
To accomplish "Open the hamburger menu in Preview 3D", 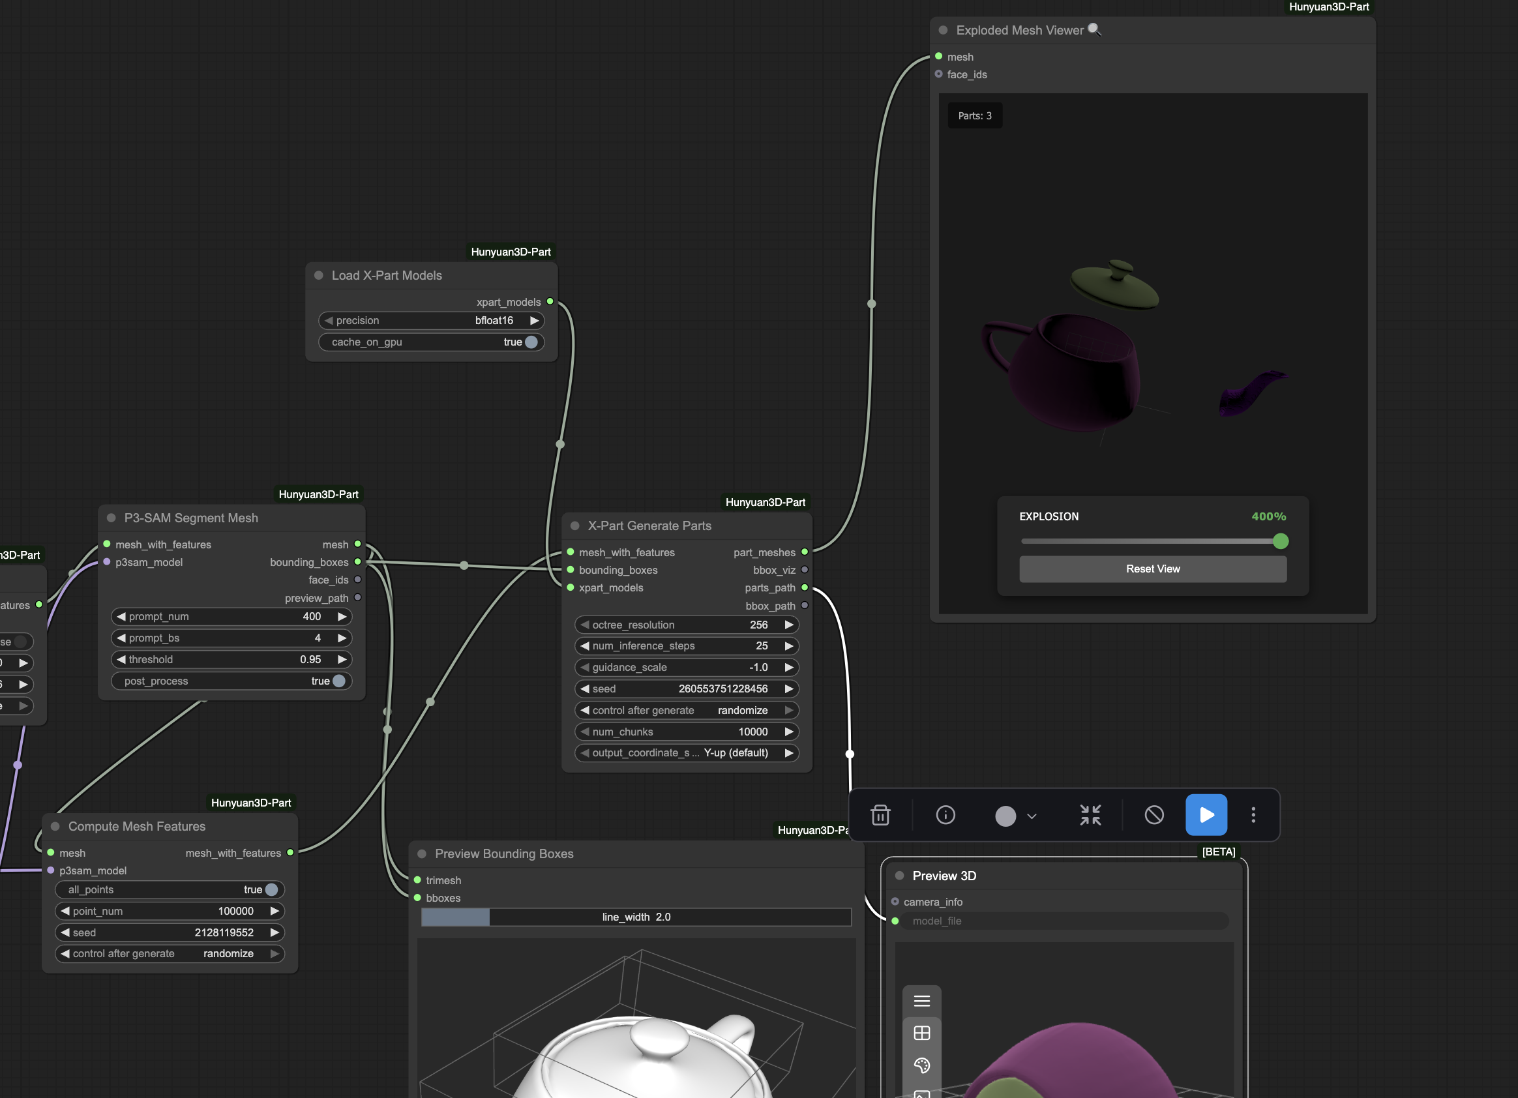I will pyautogui.click(x=921, y=1001).
